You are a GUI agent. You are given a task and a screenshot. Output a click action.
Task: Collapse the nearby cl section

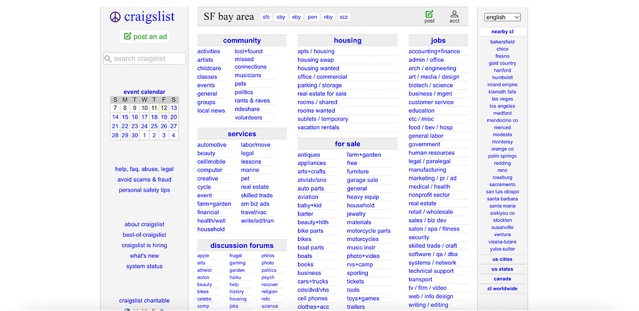tap(502, 32)
